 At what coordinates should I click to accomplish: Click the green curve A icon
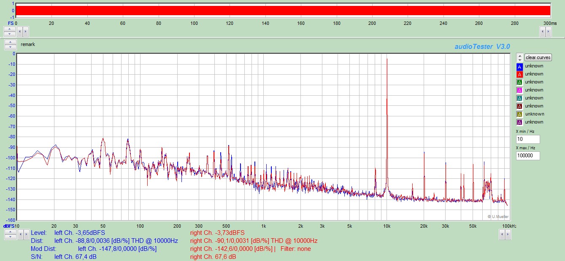click(519, 83)
